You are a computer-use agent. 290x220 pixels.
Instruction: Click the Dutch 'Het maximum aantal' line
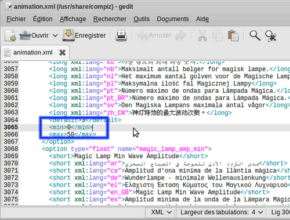(169, 76)
